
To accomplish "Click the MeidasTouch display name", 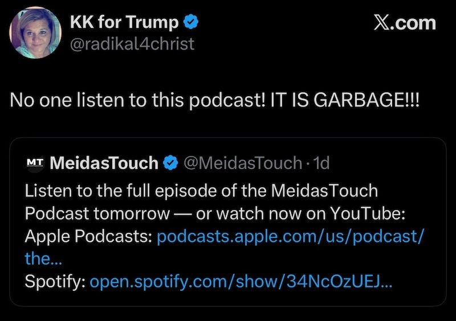I will click(104, 163).
